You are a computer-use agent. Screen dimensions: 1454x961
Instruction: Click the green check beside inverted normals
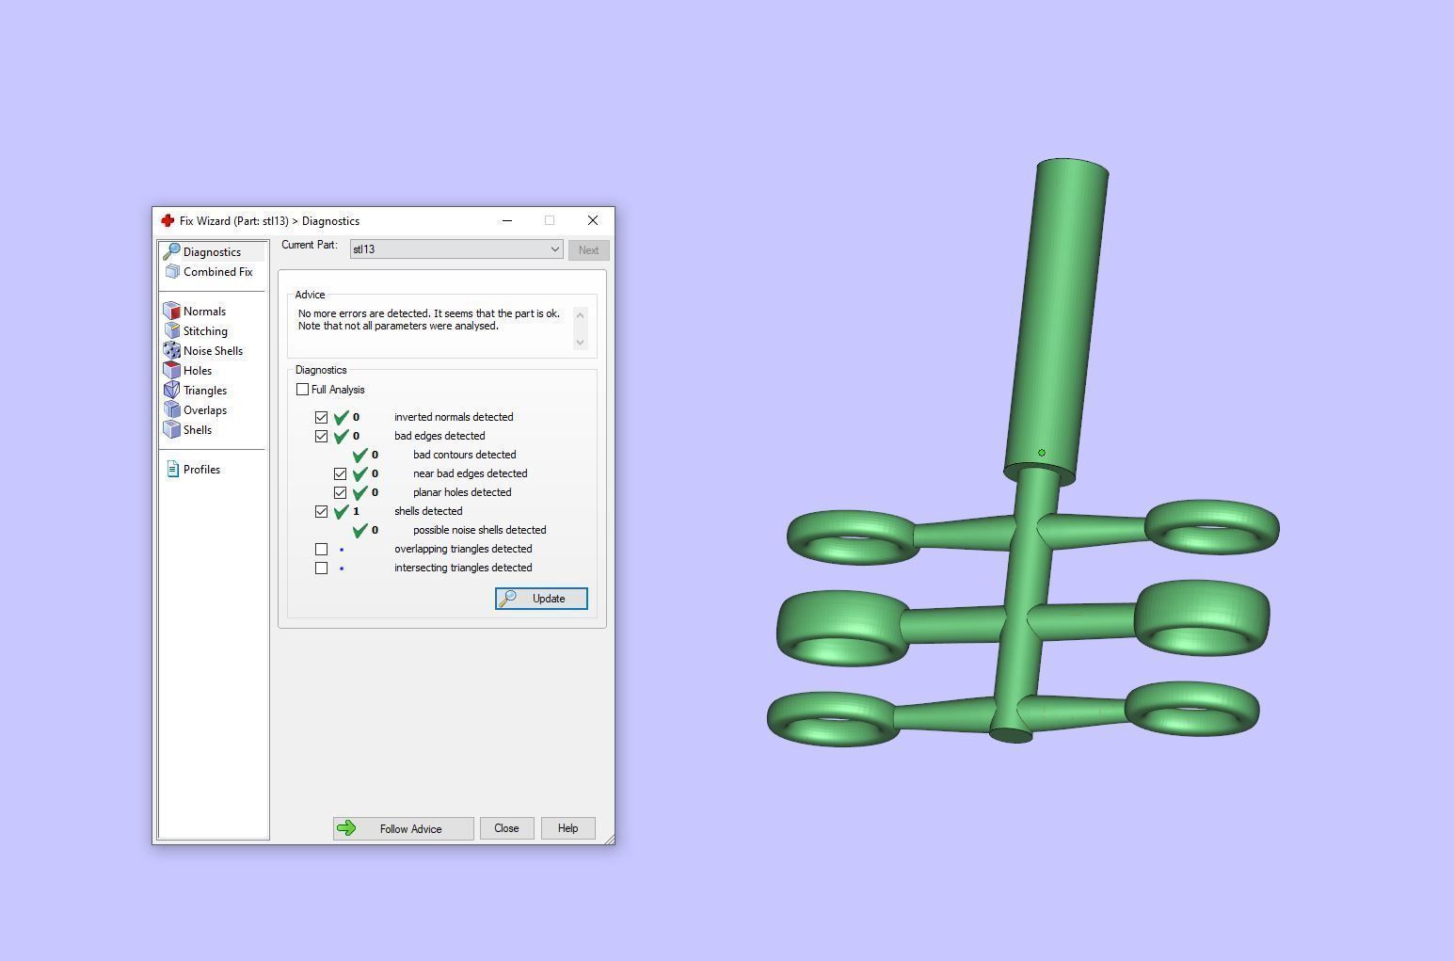coord(342,417)
